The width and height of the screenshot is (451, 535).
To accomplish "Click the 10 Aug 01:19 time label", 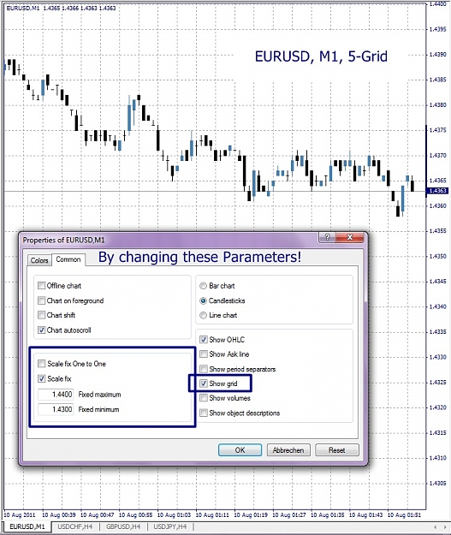I will click(251, 514).
